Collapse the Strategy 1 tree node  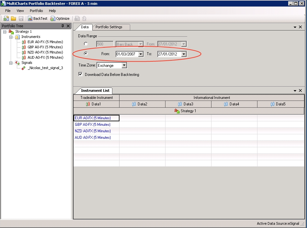tap(5, 32)
